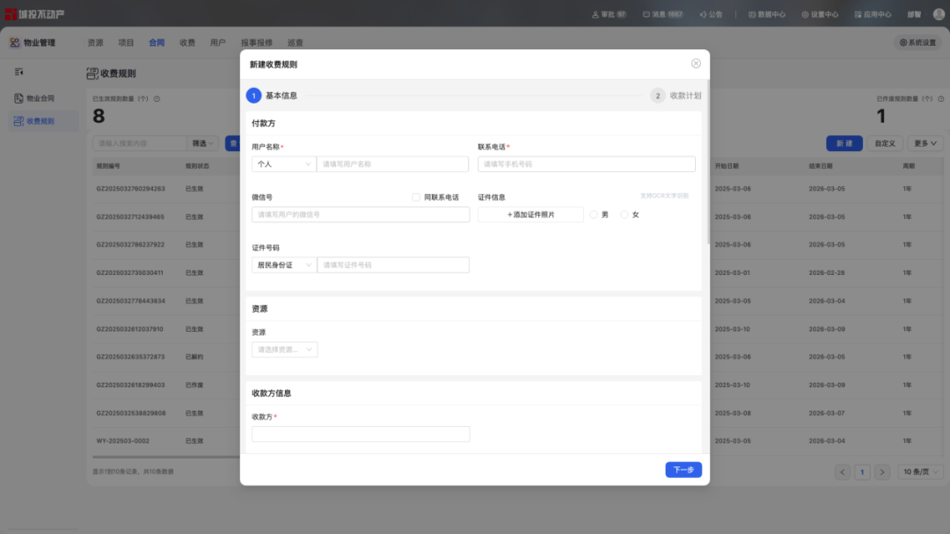Click the 公告 announcement speaker icon
The image size is (950, 534).
pyautogui.click(x=703, y=14)
